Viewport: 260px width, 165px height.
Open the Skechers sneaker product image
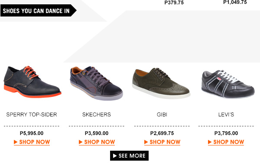click(96, 83)
